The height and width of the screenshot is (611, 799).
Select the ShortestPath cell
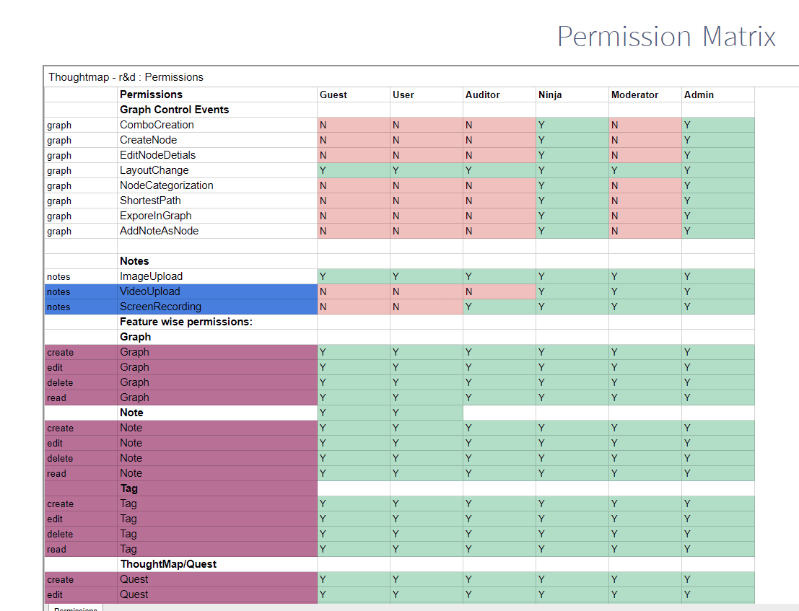217,201
